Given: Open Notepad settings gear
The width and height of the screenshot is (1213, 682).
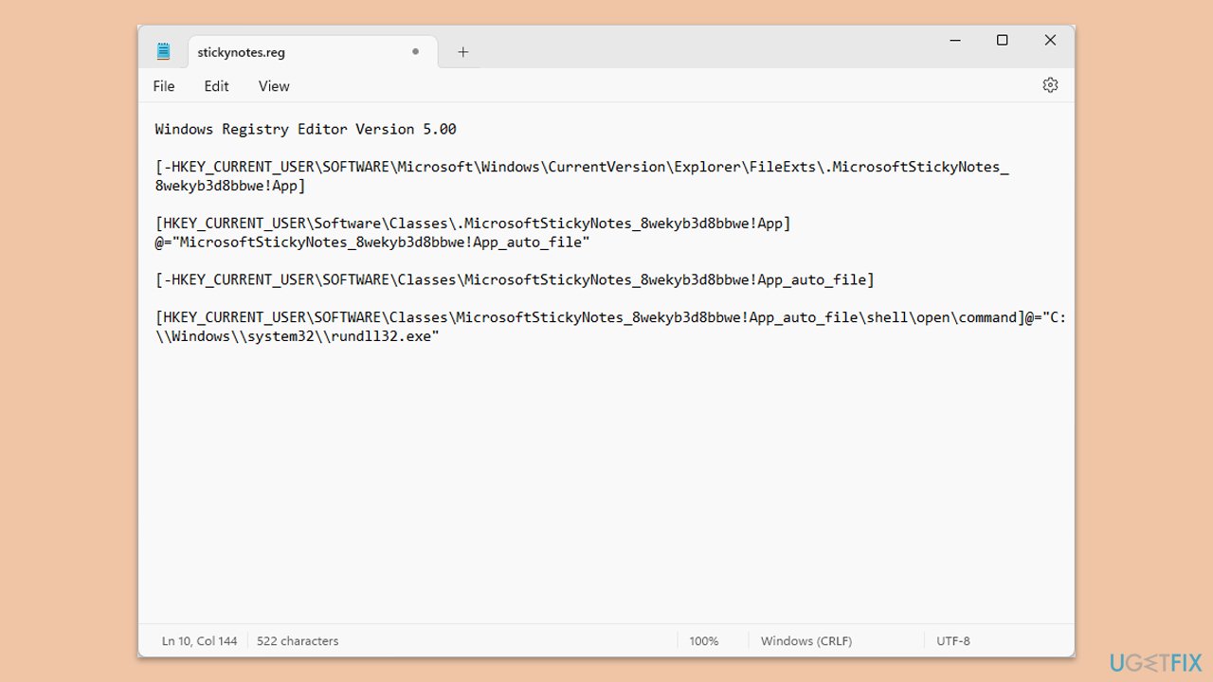Looking at the screenshot, I should pyautogui.click(x=1050, y=85).
